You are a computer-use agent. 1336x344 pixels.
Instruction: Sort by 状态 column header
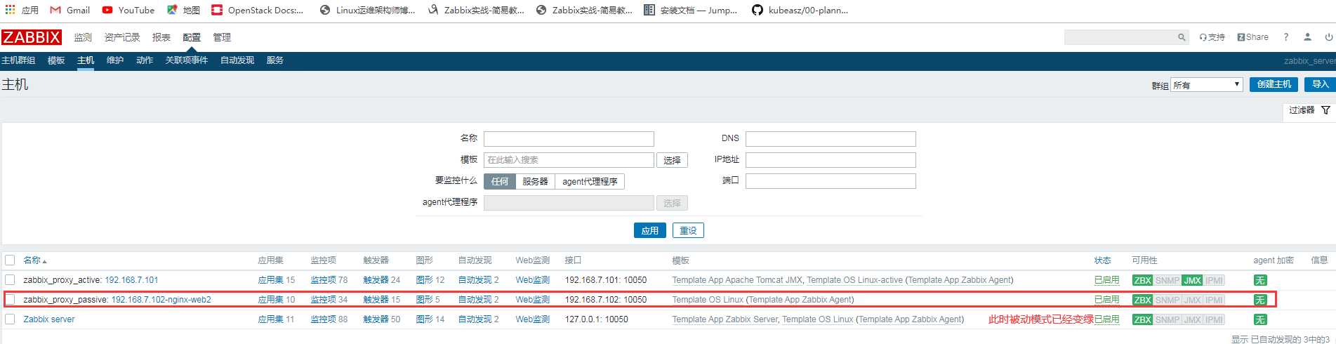(1102, 260)
